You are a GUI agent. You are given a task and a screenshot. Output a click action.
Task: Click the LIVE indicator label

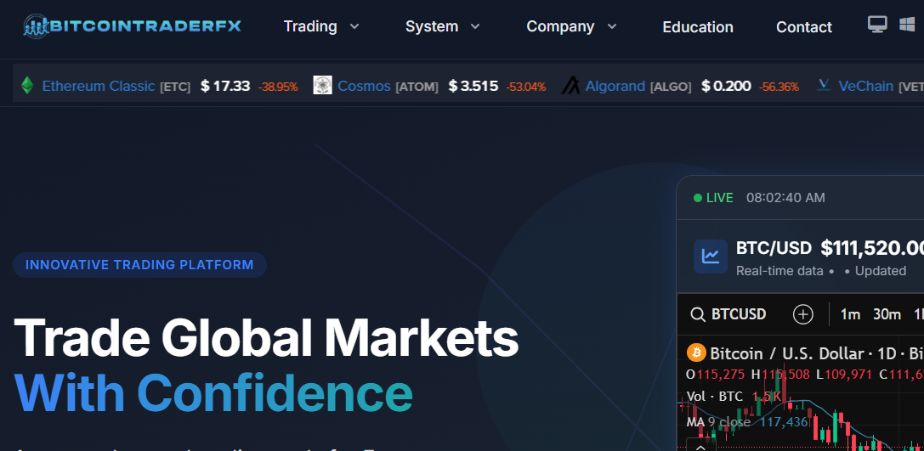coord(719,198)
